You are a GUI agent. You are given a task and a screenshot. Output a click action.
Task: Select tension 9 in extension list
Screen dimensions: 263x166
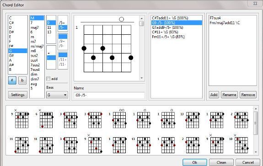pyautogui.click(x=51, y=23)
